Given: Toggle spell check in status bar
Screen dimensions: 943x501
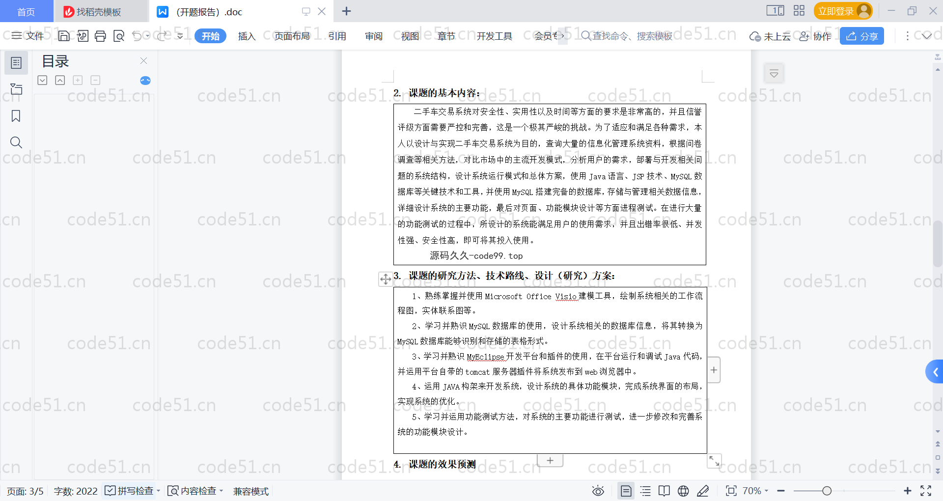Looking at the screenshot, I should pyautogui.click(x=130, y=491).
